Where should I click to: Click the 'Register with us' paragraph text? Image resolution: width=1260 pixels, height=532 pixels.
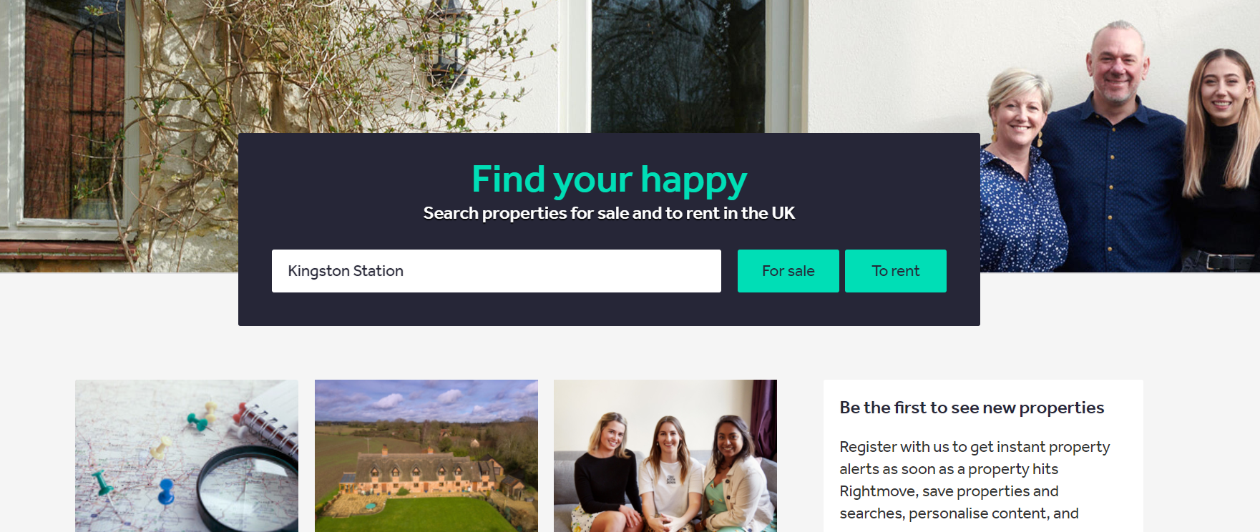[x=975, y=480]
